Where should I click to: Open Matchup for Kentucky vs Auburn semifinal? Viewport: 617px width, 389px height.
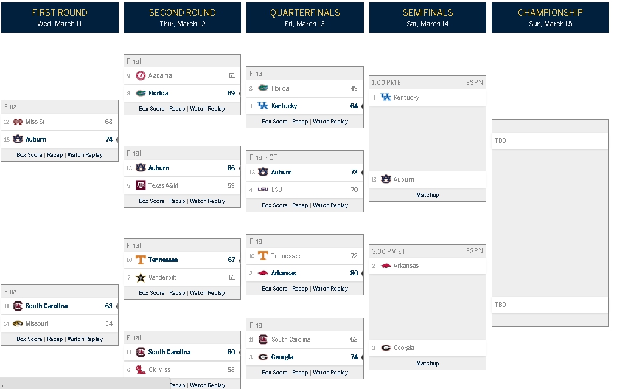click(x=427, y=195)
